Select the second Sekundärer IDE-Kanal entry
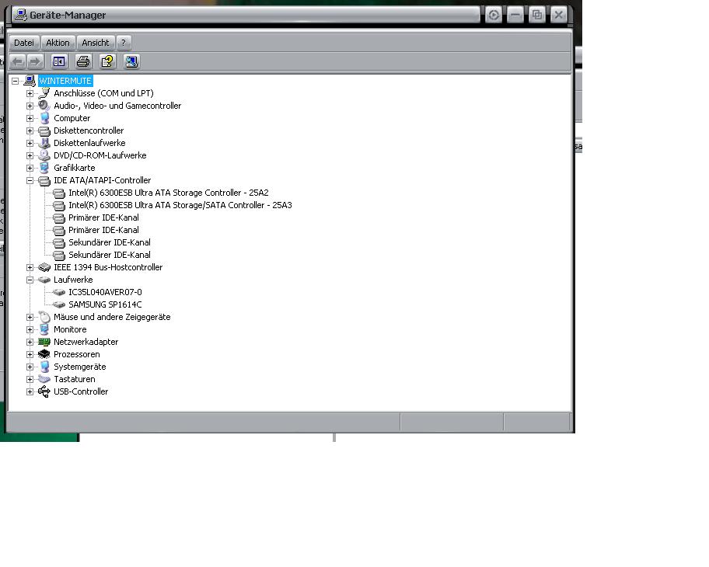This screenshot has width=709, height=567. [x=110, y=255]
